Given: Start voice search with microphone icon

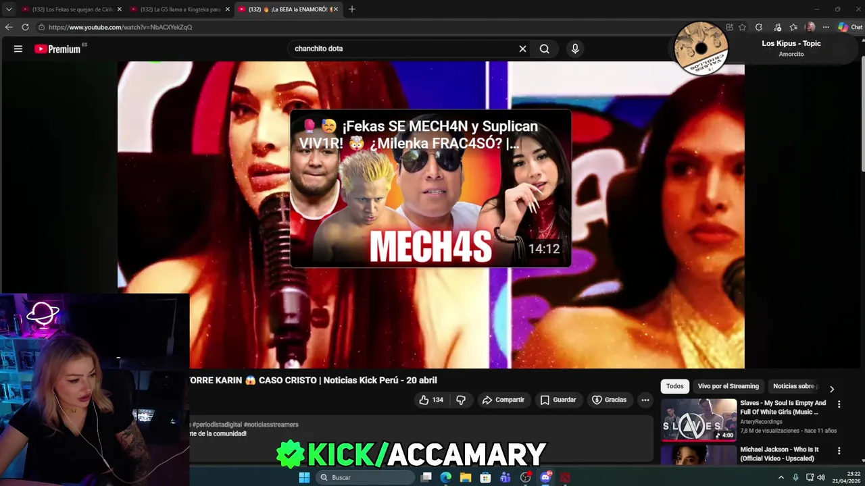Looking at the screenshot, I should tap(575, 49).
